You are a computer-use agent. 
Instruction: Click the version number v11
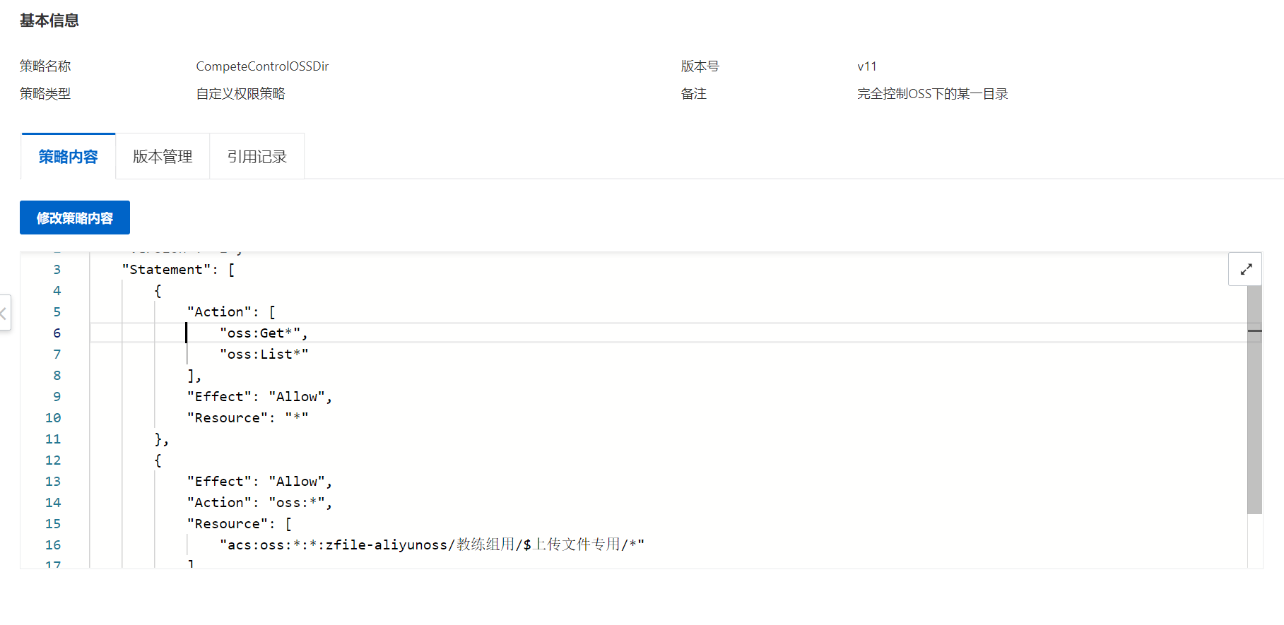click(x=867, y=66)
